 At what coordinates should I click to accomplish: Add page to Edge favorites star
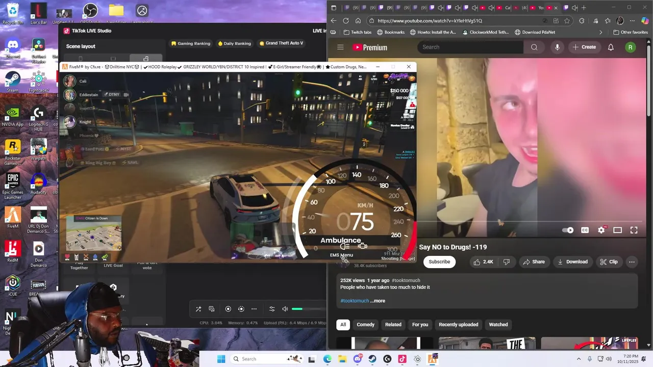(567, 21)
